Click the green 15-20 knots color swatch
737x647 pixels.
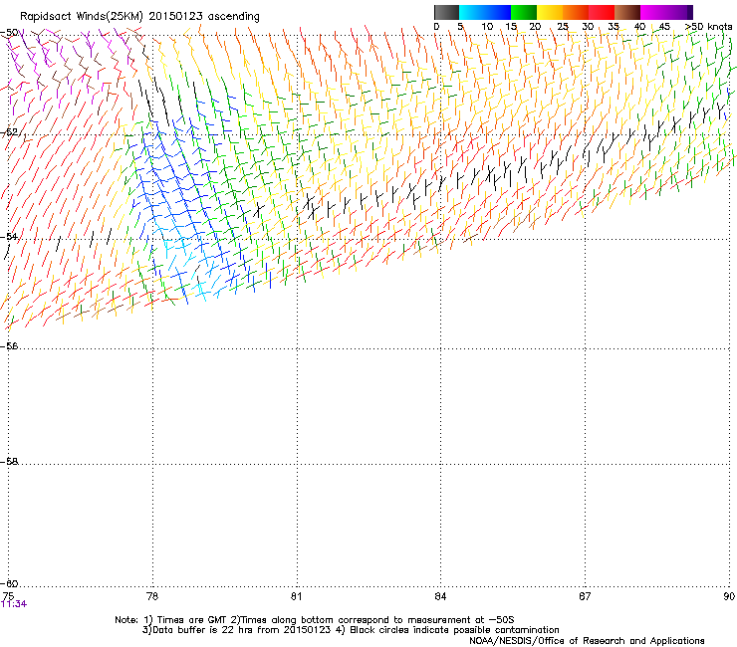[524, 12]
